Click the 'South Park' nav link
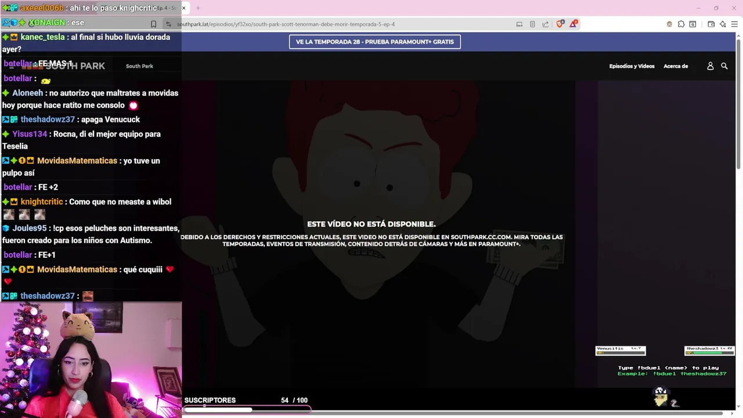 point(139,66)
